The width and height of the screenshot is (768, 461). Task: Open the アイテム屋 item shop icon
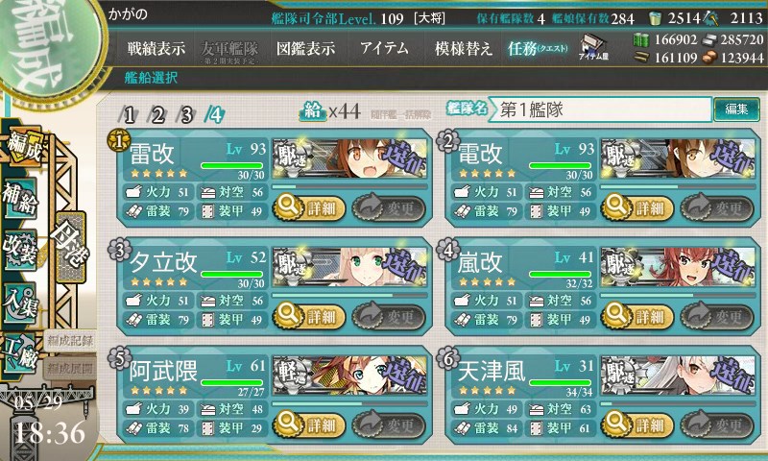point(593,47)
